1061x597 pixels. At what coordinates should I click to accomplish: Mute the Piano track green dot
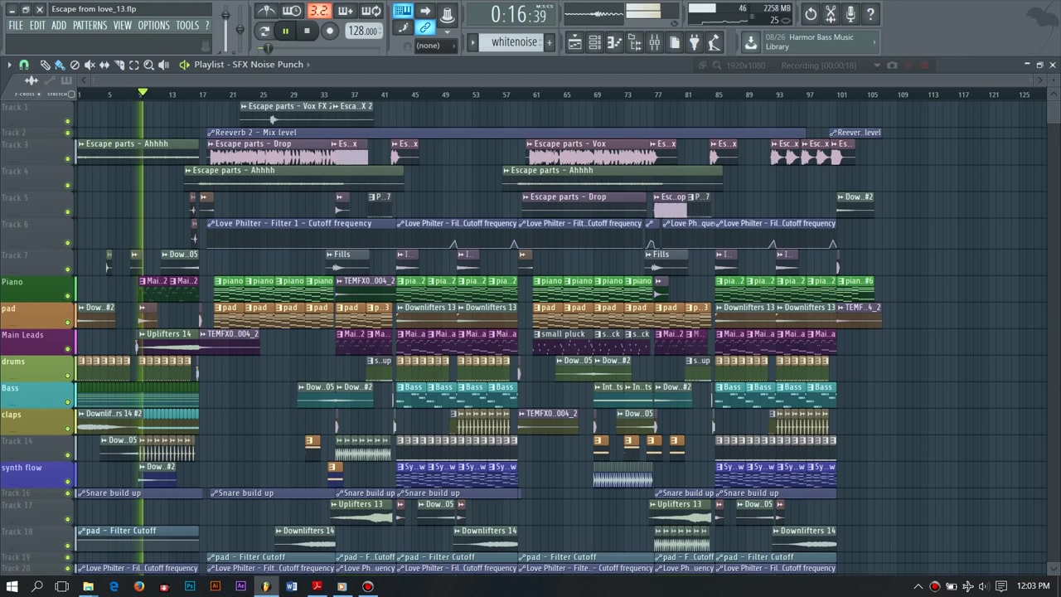click(68, 295)
